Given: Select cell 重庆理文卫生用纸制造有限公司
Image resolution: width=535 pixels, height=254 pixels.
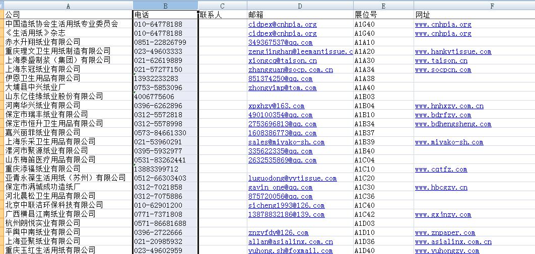Looking at the screenshot, I should 68,51.
